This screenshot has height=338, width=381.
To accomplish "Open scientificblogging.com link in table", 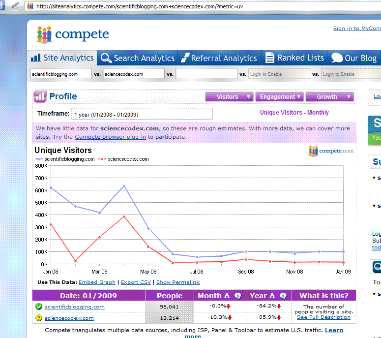I will [75, 307].
